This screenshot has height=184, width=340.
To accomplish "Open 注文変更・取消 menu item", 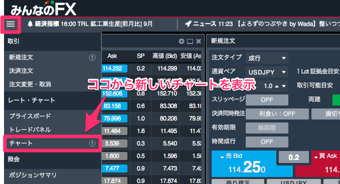I will pos(53,84).
